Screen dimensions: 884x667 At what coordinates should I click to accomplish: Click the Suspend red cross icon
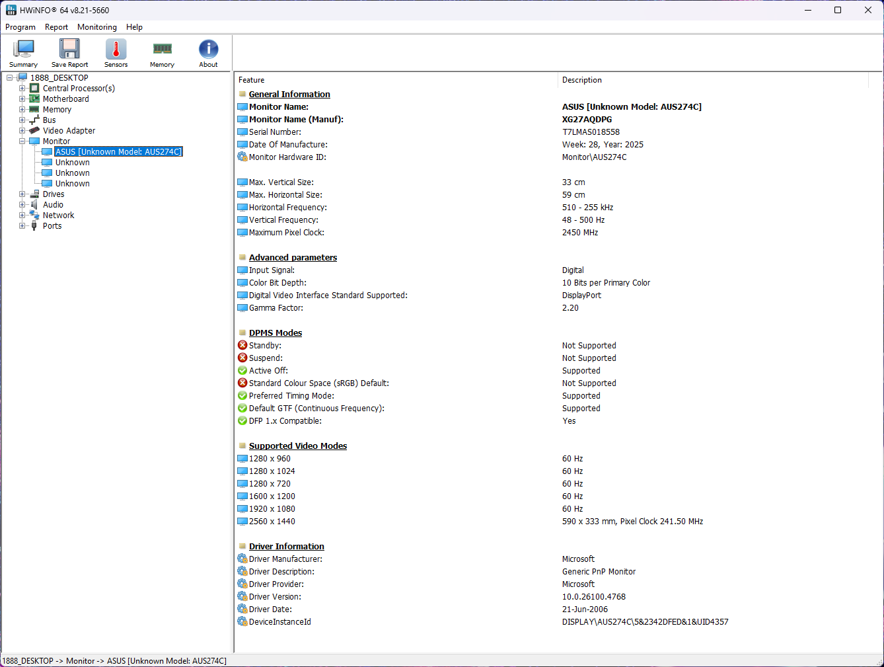[242, 358]
